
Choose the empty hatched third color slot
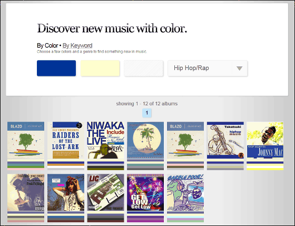tap(143, 68)
